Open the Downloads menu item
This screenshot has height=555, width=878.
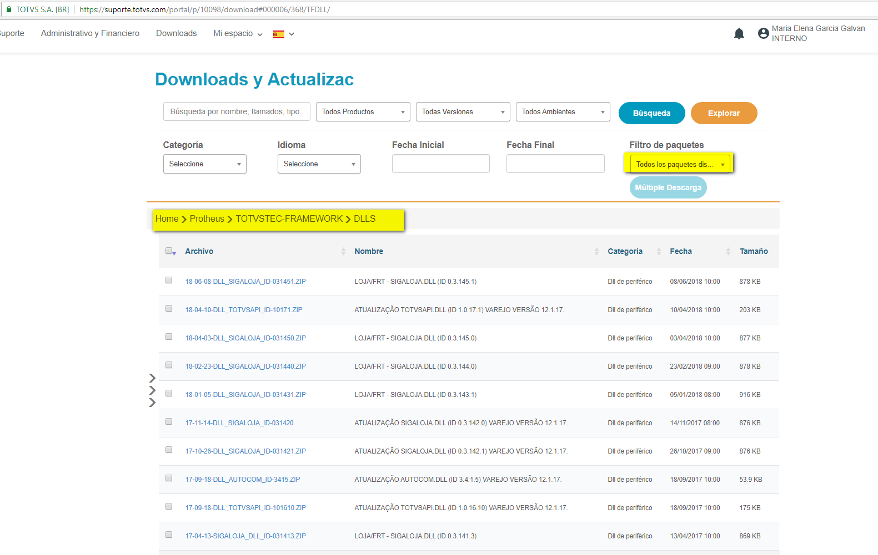click(176, 33)
